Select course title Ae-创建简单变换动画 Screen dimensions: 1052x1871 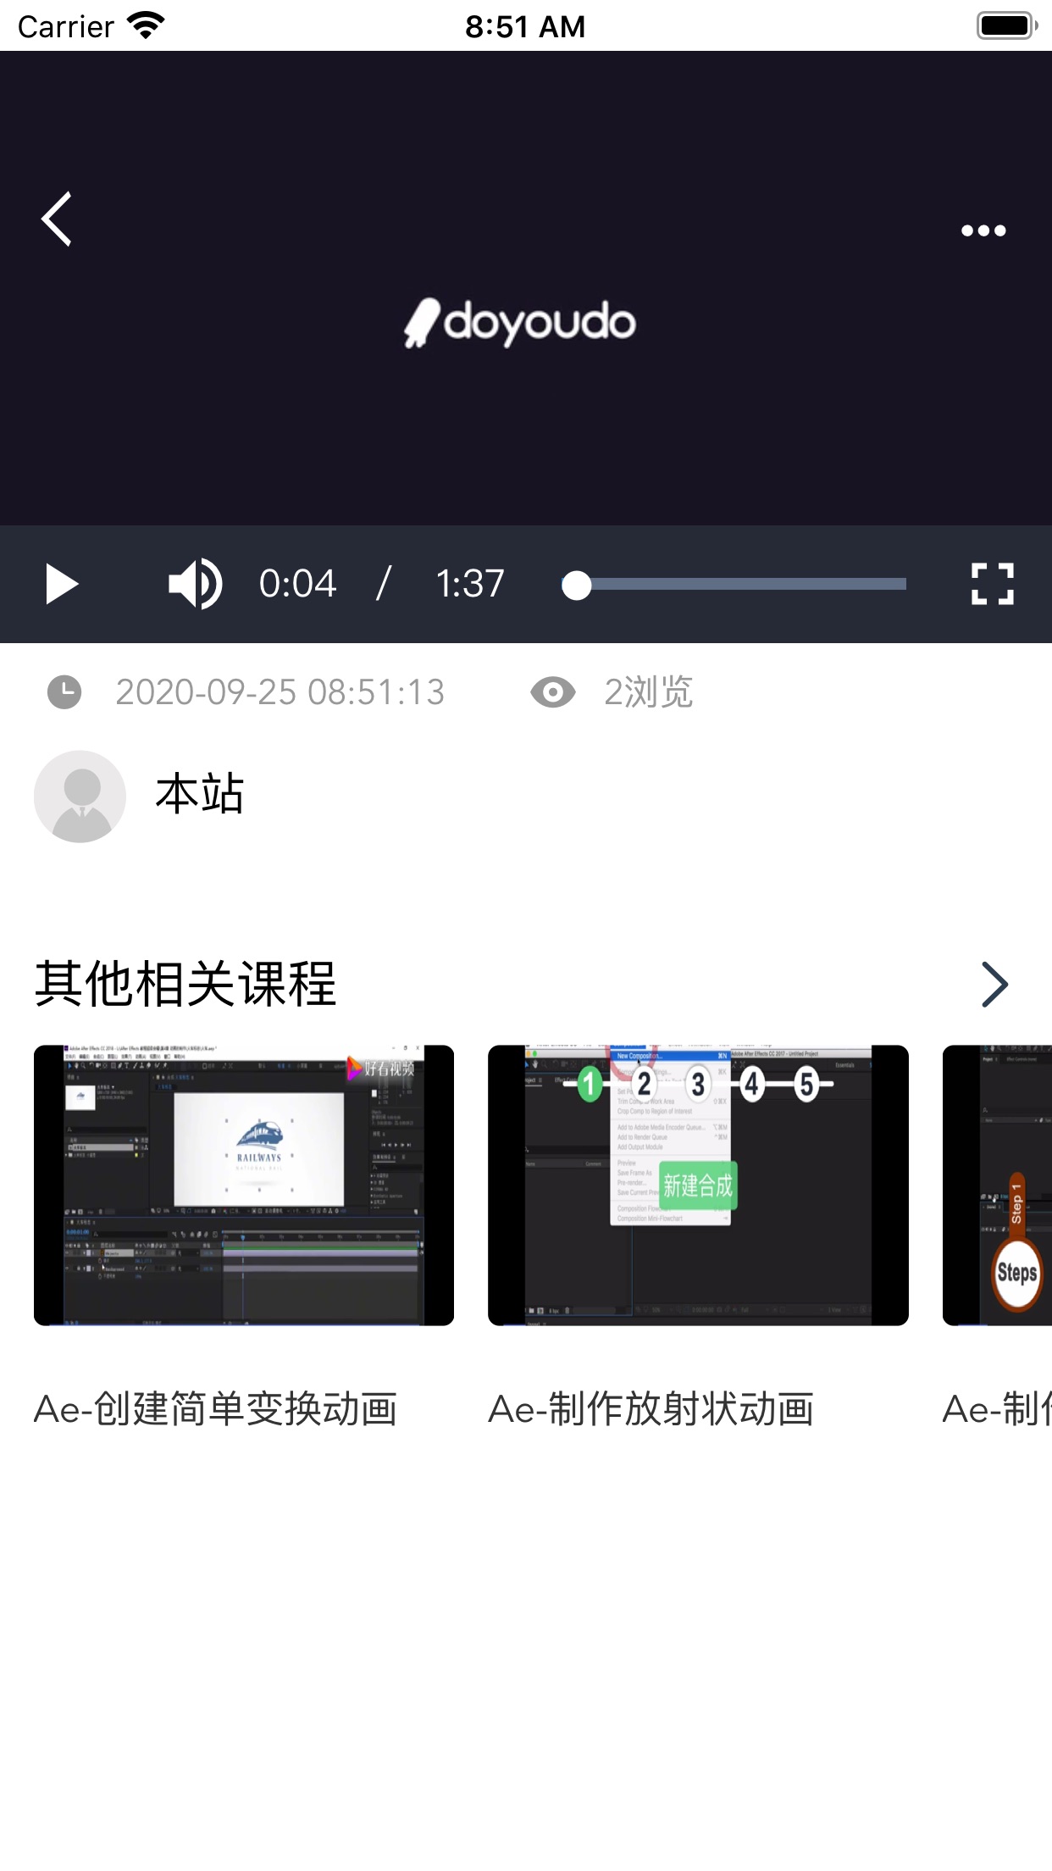[x=216, y=1409]
